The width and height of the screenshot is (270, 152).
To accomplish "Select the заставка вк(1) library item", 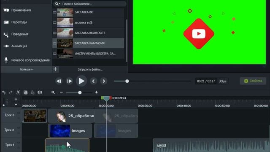I will click(x=88, y=22).
